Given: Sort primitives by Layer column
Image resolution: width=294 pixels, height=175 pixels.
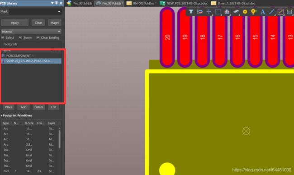Looking at the screenshot, I should [52, 123].
